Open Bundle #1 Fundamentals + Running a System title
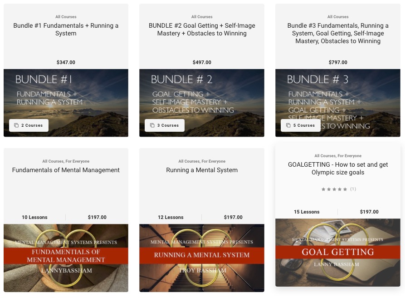Image resolution: width=405 pixels, height=298 pixels. pos(66,30)
